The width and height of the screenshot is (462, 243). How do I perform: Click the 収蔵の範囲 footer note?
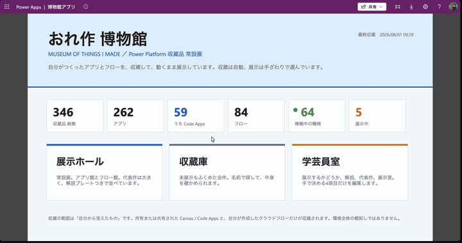[225, 218]
